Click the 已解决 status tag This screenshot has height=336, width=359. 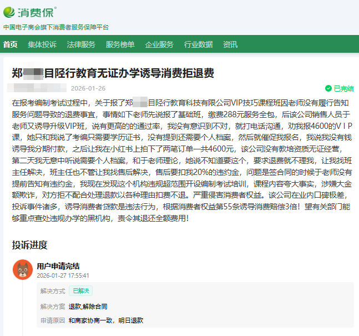(80, 290)
